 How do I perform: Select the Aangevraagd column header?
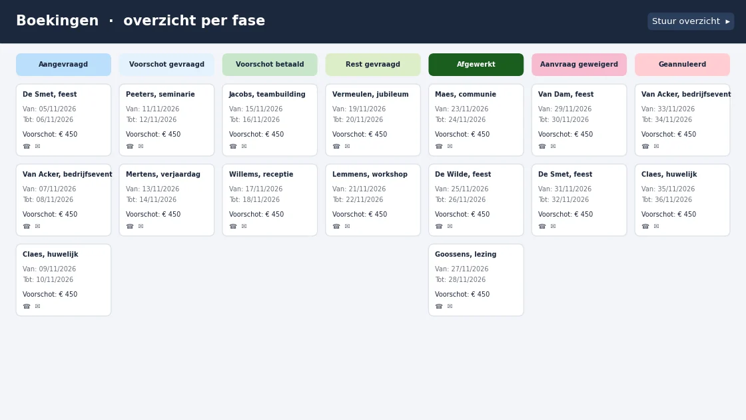pos(63,64)
